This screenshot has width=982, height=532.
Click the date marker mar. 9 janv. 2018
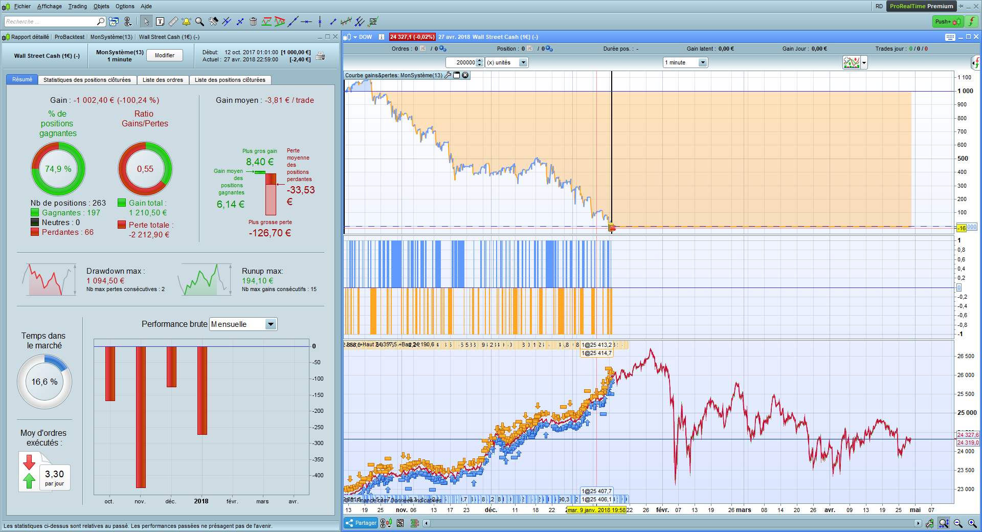(596, 510)
